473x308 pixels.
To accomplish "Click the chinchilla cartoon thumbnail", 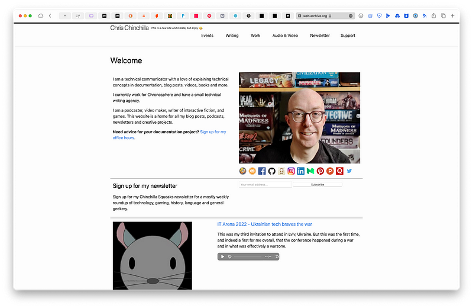I will tap(153, 256).
